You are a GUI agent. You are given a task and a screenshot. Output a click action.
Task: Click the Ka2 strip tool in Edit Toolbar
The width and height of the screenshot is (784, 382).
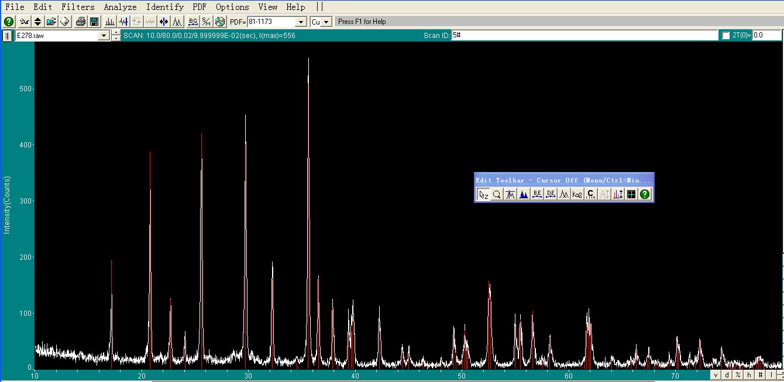(x=577, y=195)
